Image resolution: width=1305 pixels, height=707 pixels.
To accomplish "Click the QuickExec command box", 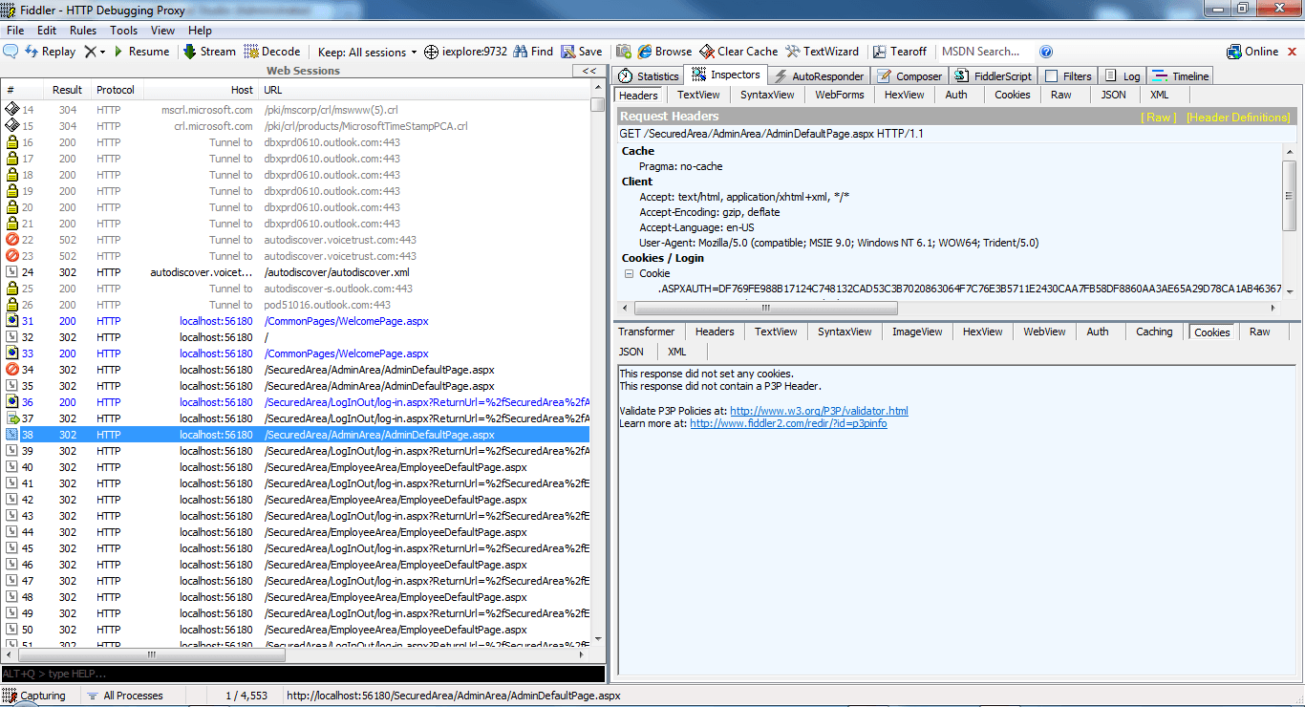I will pyautogui.click(x=302, y=675).
